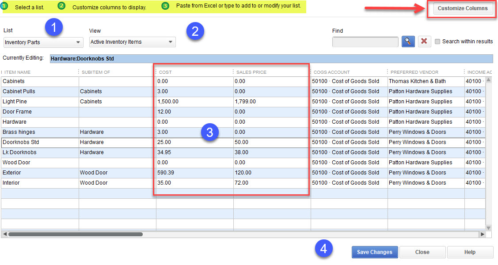This screenshot has height=265, width=498.
Task: Select the Wood Door item name cell
Action: 40,163
